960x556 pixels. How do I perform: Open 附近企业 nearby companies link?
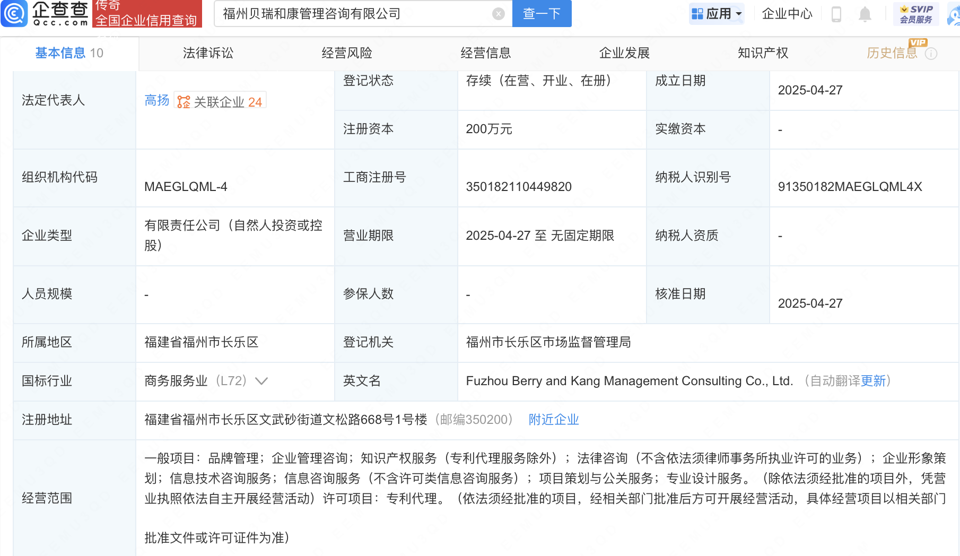554,420
